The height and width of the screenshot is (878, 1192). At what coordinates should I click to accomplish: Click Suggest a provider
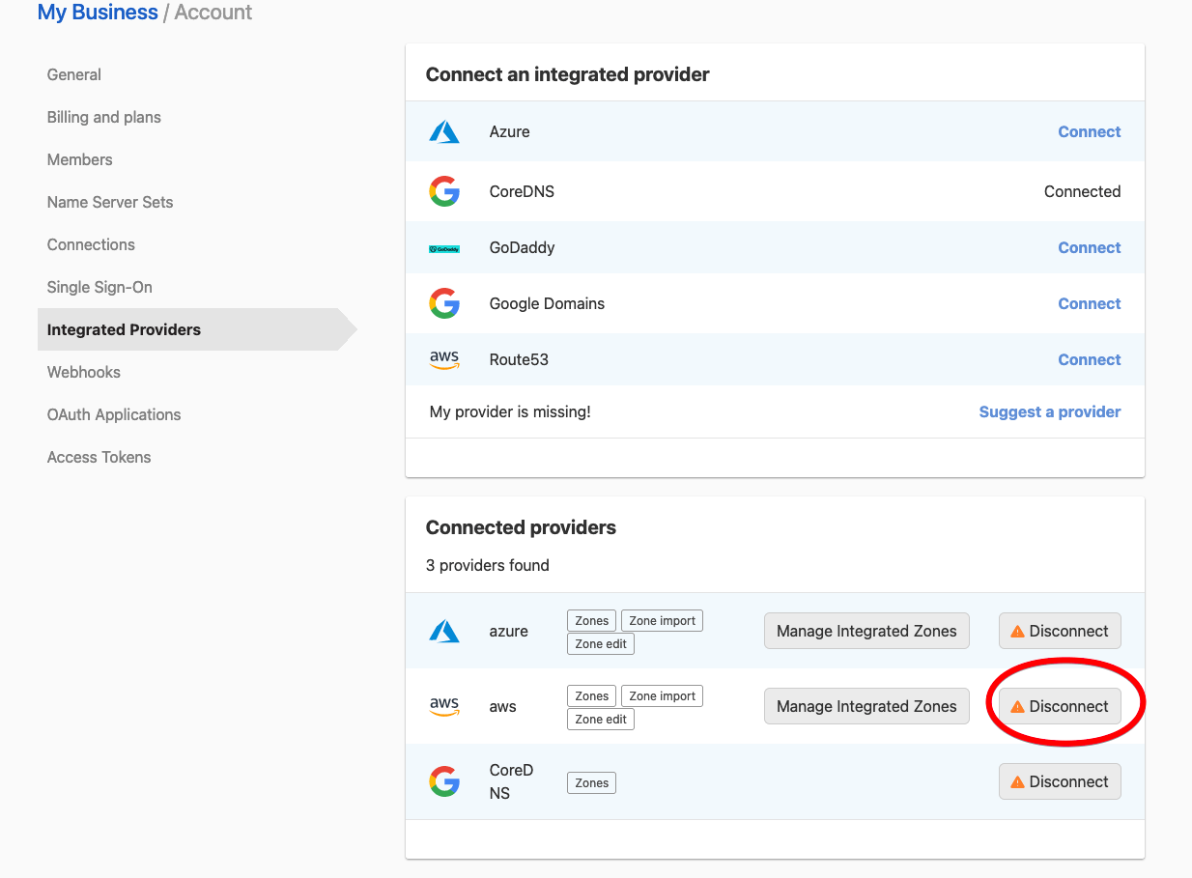[x=1049, y=411]
